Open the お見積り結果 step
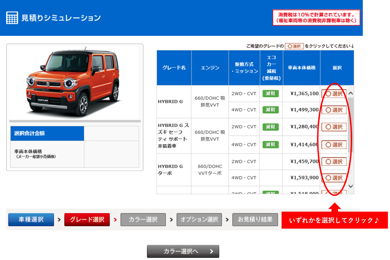The width and height of the screenshot is (390, 260). pos(255,220)
